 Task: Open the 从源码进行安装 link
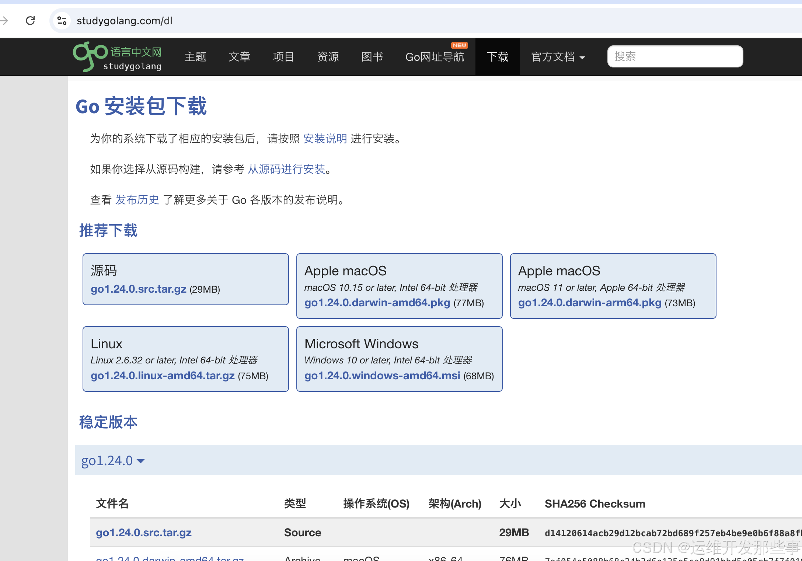[x=286, y=169]
